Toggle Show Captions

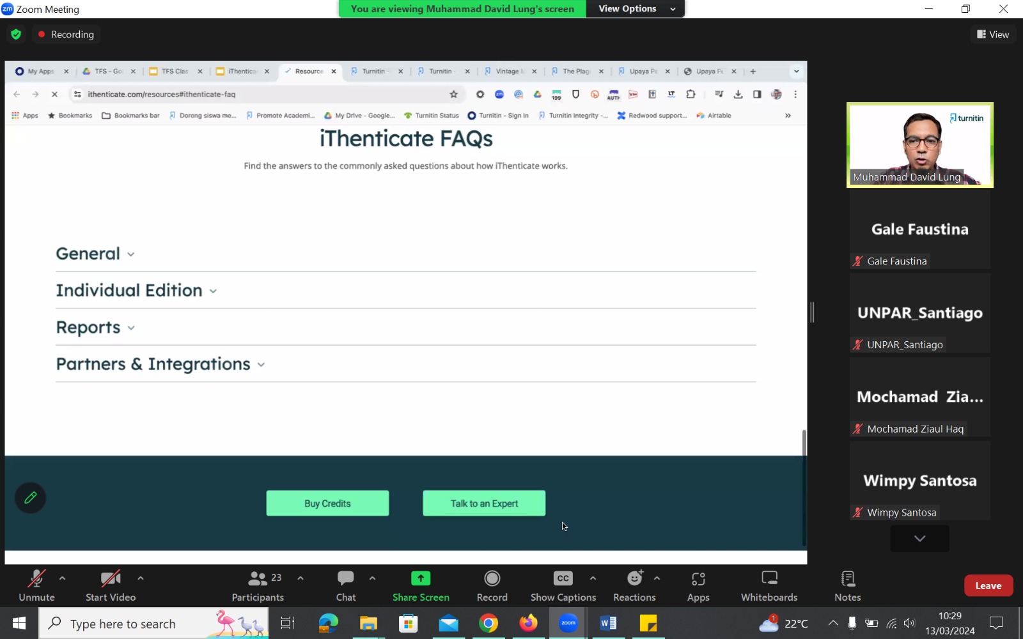(x=563, y=586)
